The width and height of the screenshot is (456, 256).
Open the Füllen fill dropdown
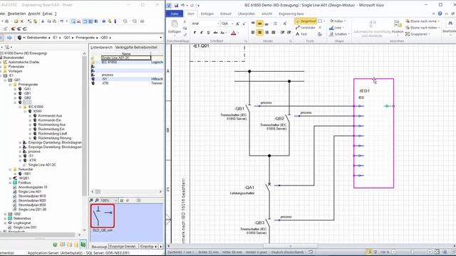[338, 21]
